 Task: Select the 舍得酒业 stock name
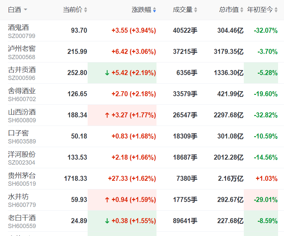tap(22, 91)
